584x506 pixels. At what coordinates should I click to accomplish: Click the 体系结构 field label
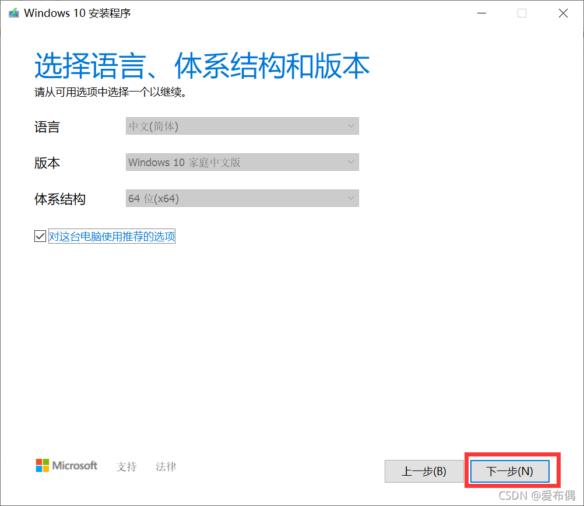(60, 199)
